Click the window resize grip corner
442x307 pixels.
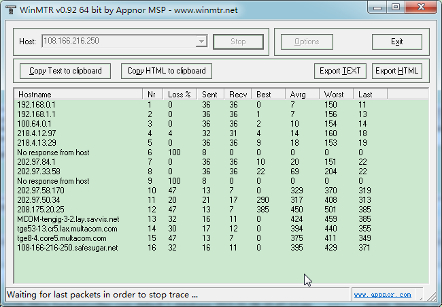click(x=432, y=296)
